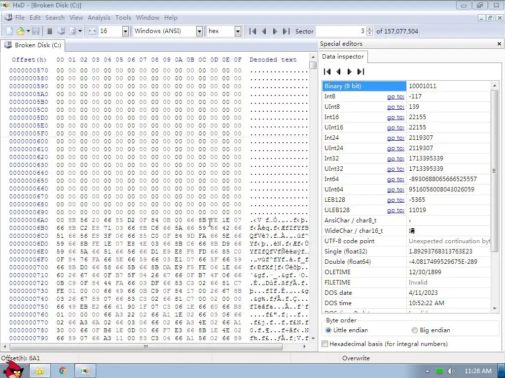This screenshot has height=378, width=505.
Task: Click go to link for Int32
Action: (x=396, y=158)
